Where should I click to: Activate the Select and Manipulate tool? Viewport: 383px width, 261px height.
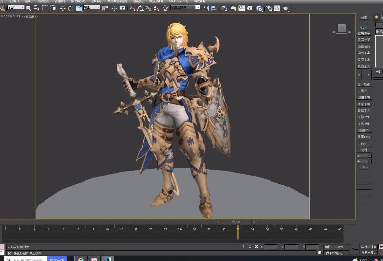pyautogui.click(x=114, y=8)
